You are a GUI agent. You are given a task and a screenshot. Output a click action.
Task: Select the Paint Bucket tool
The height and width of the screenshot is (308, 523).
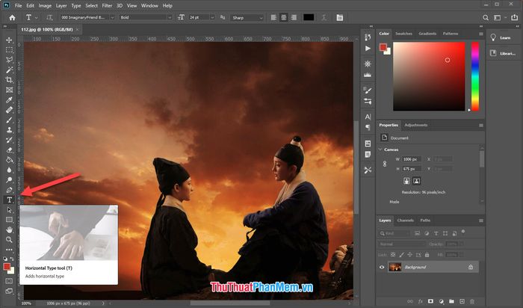pyautogui.click(x=9, y=160)
